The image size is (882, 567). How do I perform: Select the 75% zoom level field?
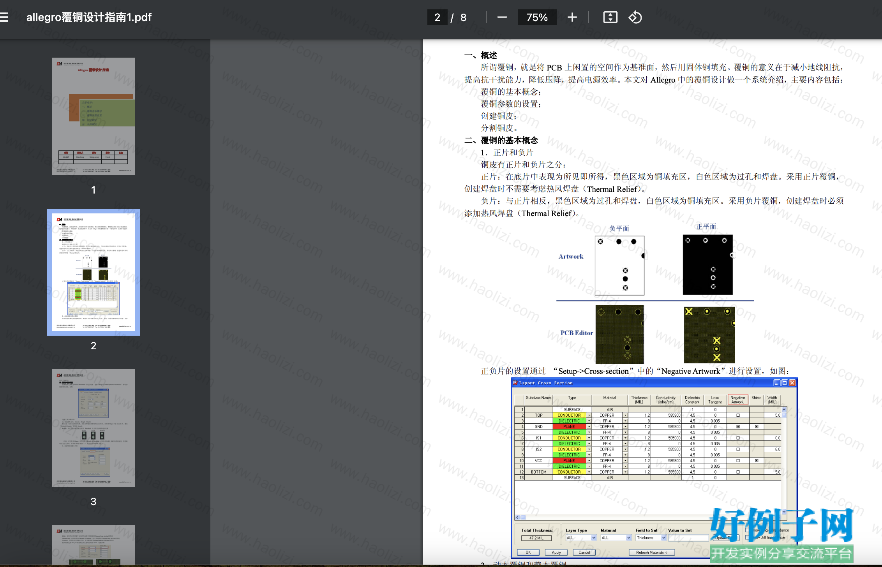[537, 17]
